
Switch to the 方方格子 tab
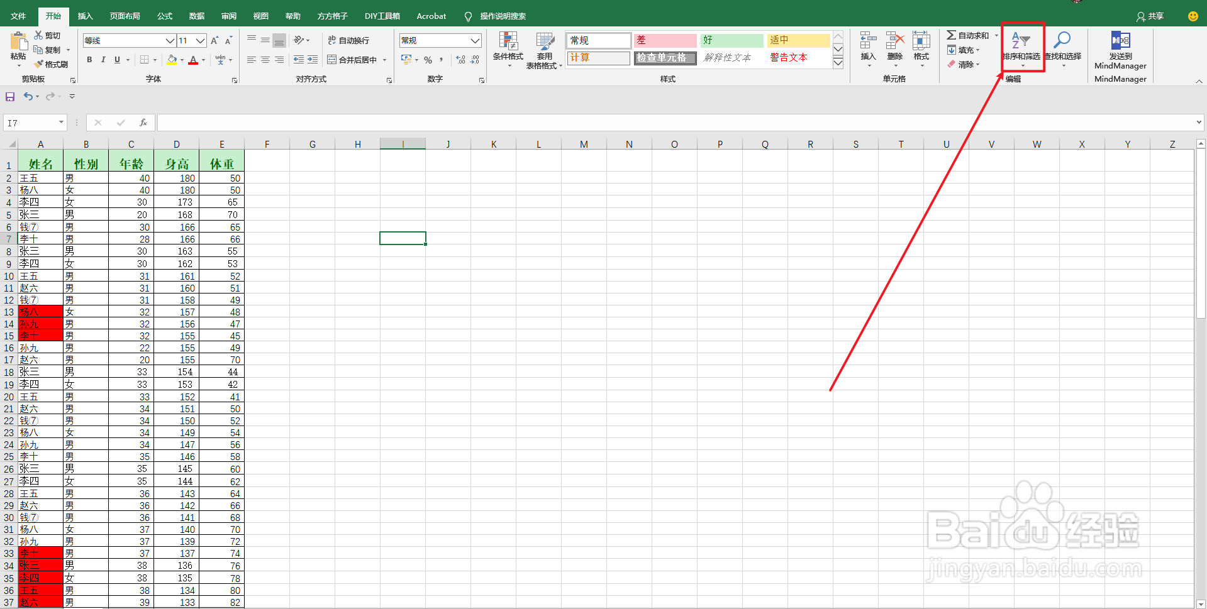pos(333,16)
